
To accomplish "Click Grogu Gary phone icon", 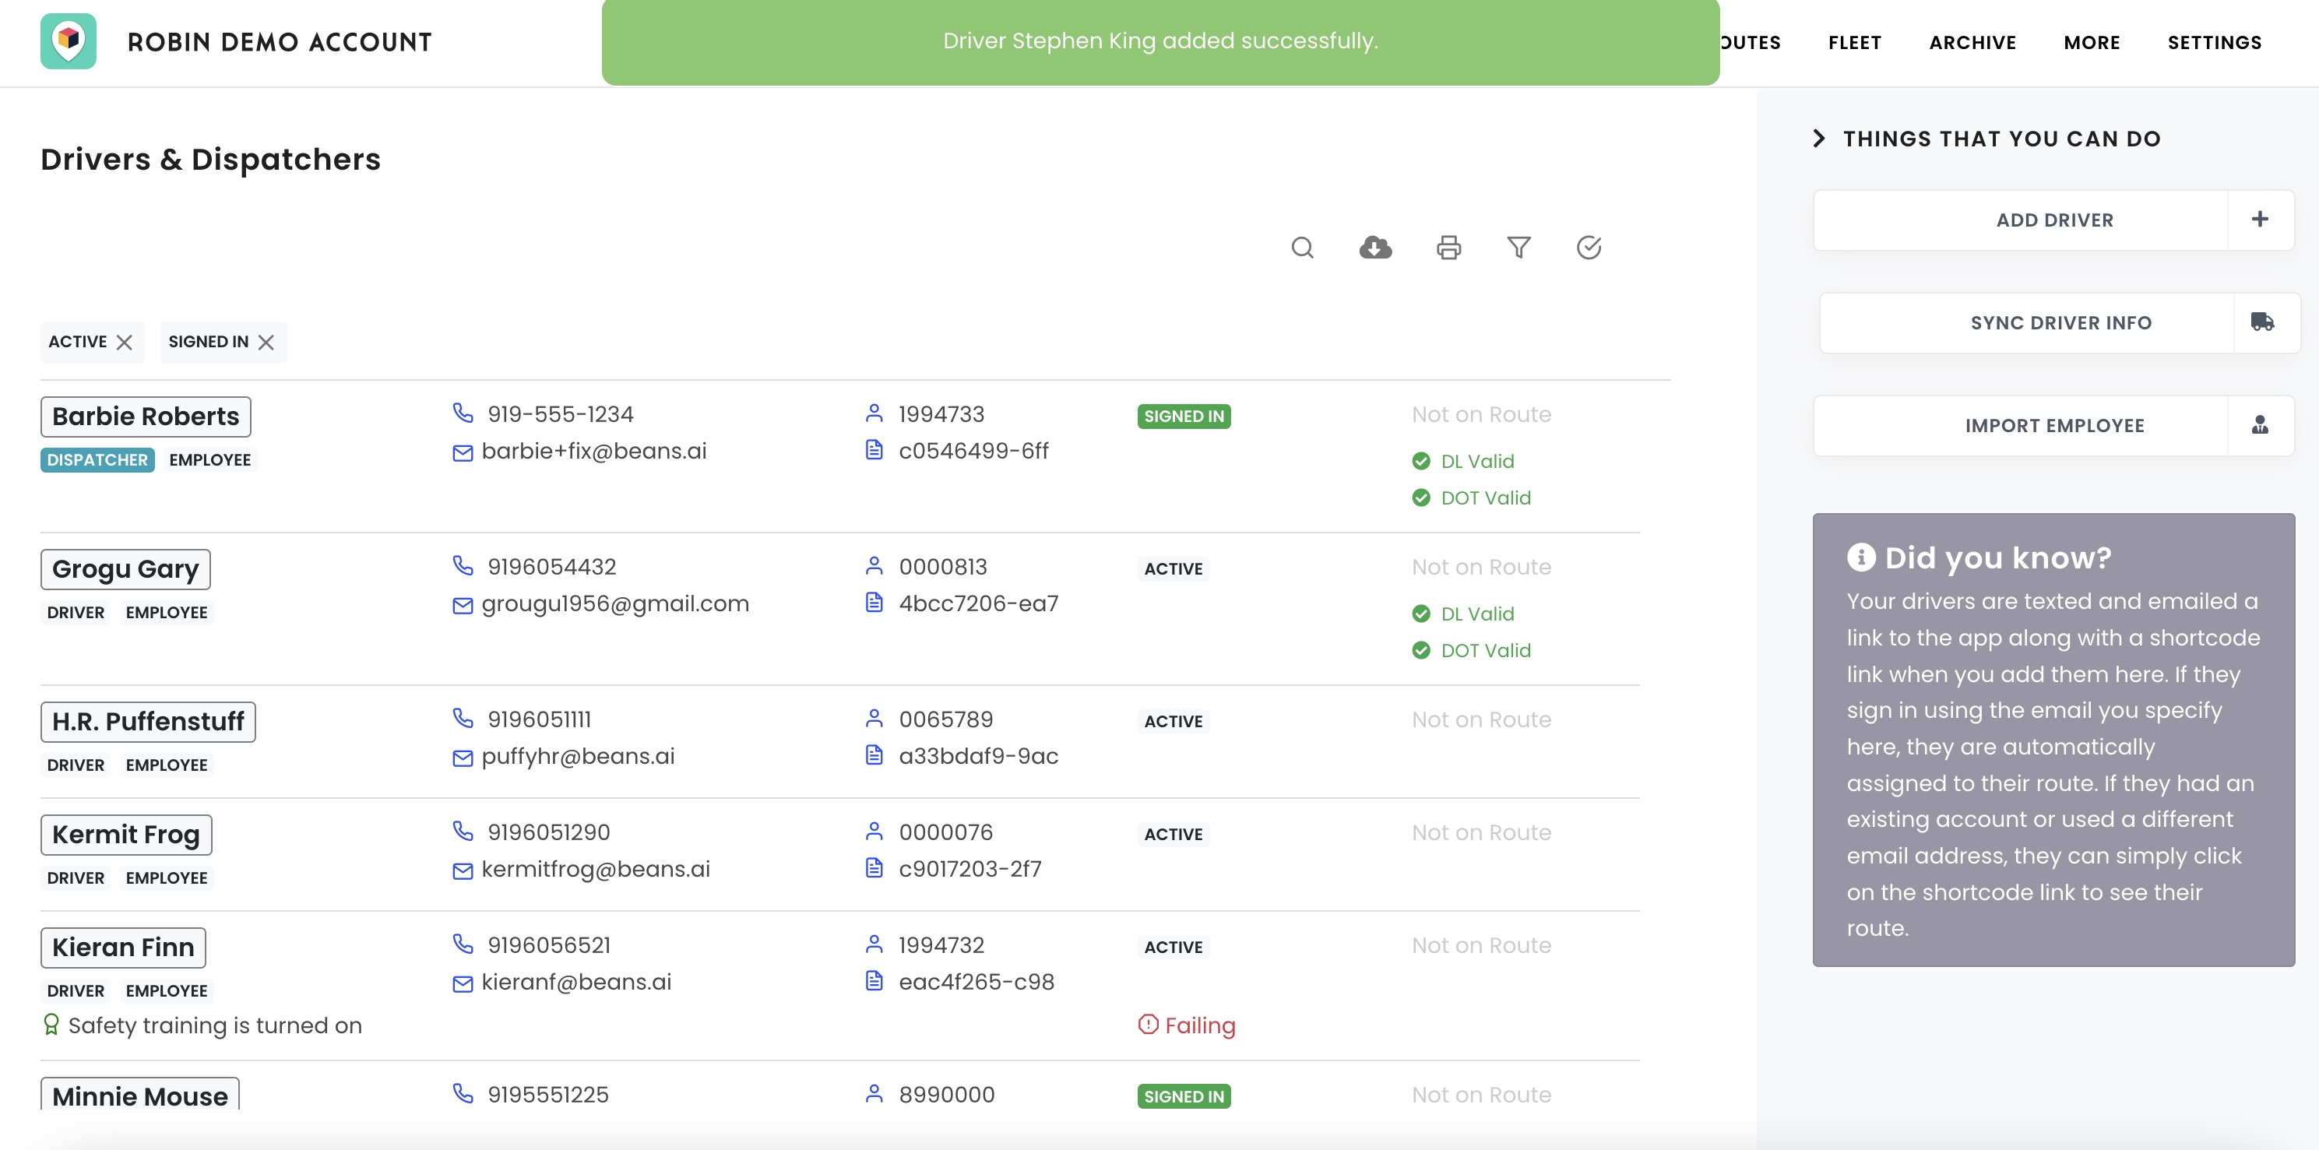I will click(463, 566).
